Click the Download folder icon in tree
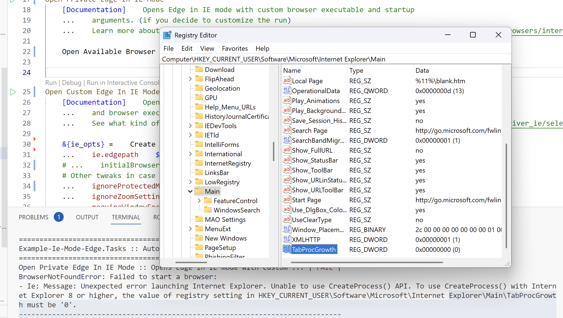 tap(199, 69)
